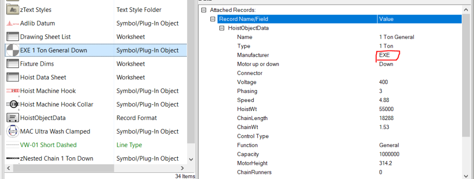Click the ChainLength field row
The height and width of the screenshot is (179, 474).
[x=252, y=118]
